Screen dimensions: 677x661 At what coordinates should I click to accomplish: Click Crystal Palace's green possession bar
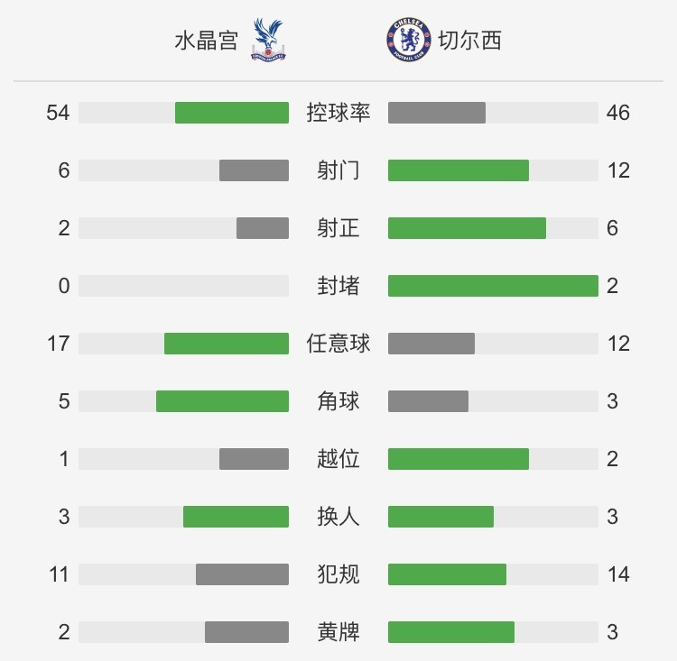click(232, 113)
